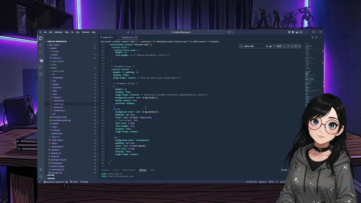The image size is (361, 203).
Task: Click the errors and warnings status indicator
Action: (74, 182)
